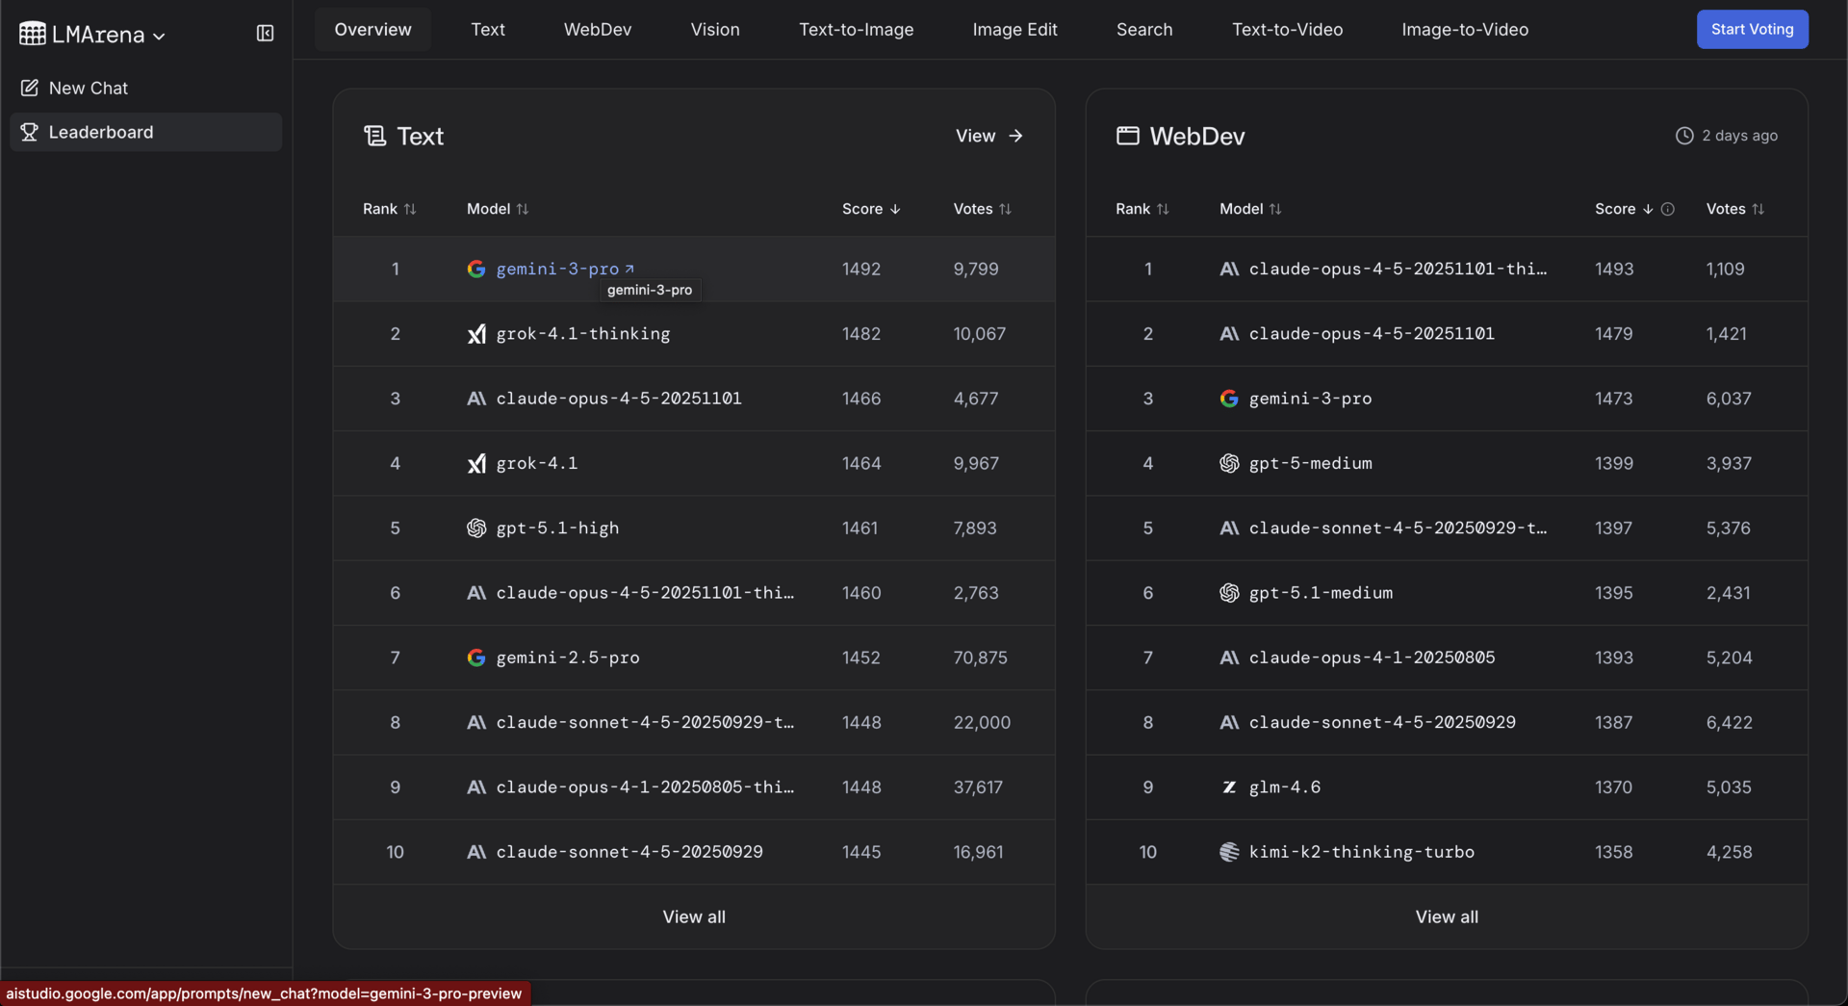Image resolution: width=1848 pixels, height=1006 pixels.
Task: Sort the WebDev table by Rank
Action: click(1142, 209)
